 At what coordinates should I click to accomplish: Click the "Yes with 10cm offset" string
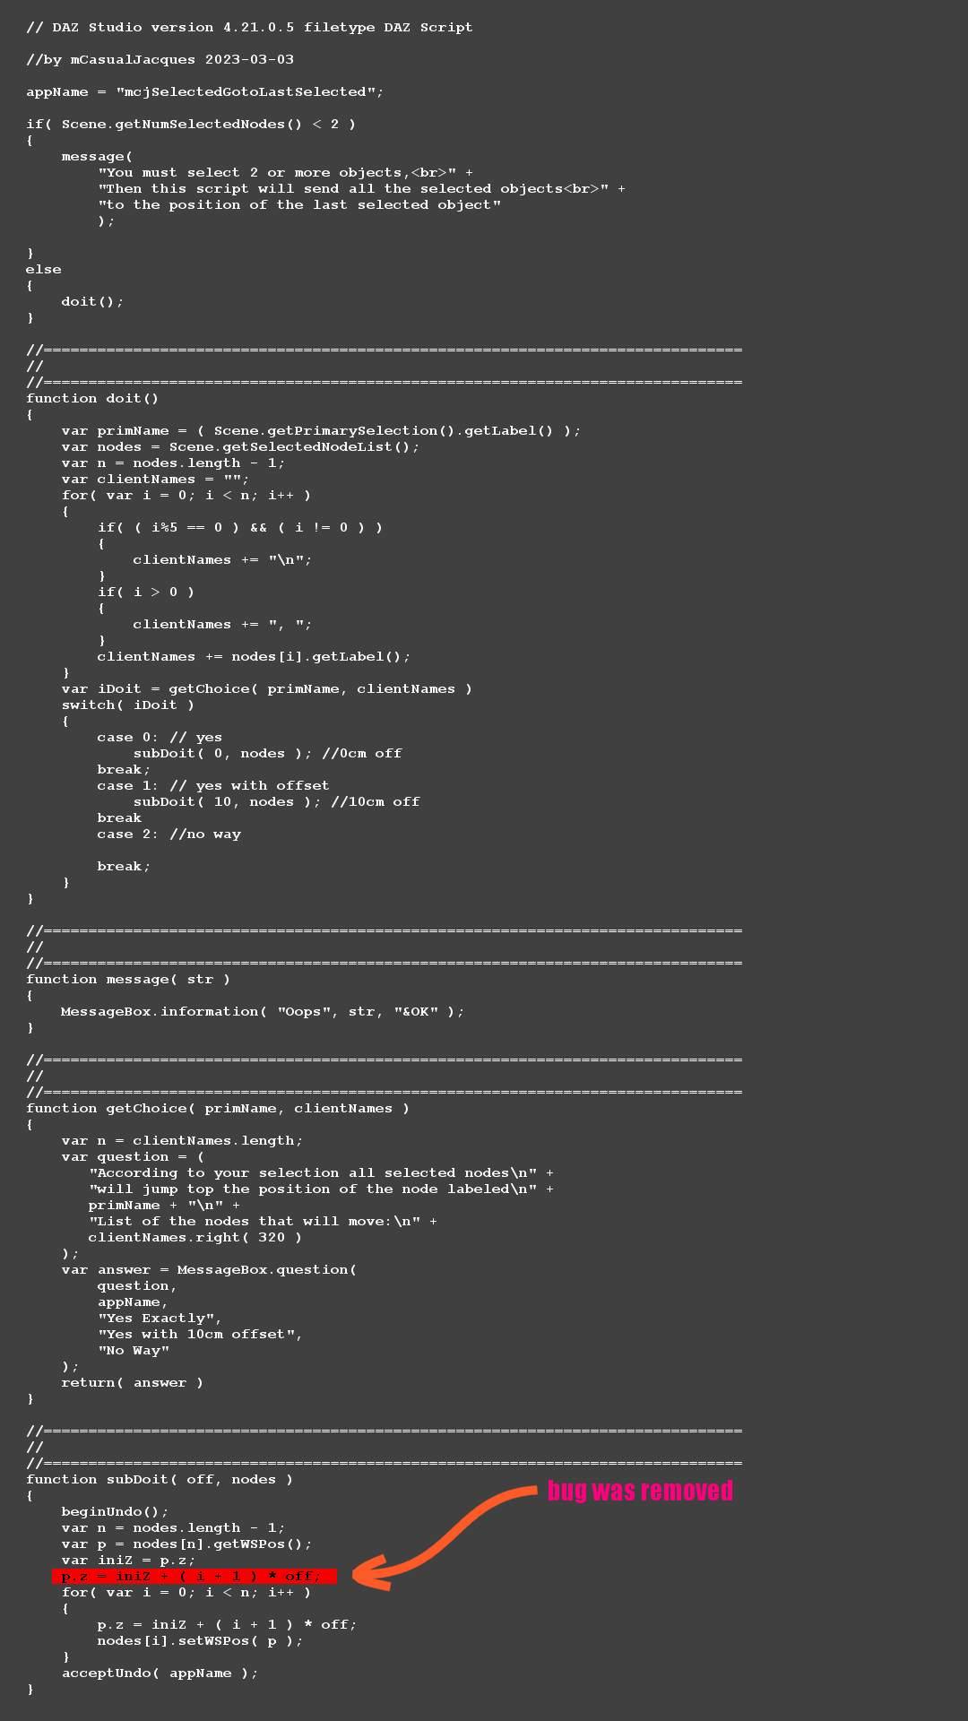point(200,1334)
